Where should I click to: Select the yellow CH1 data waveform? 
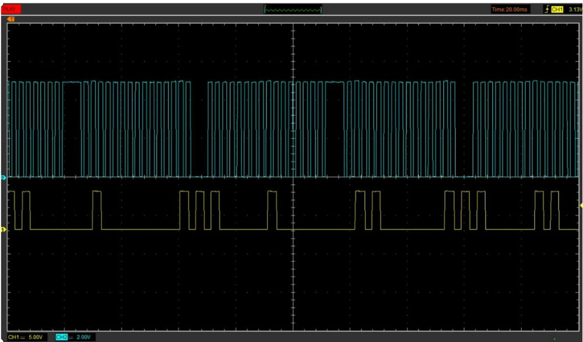coord(140,230)
